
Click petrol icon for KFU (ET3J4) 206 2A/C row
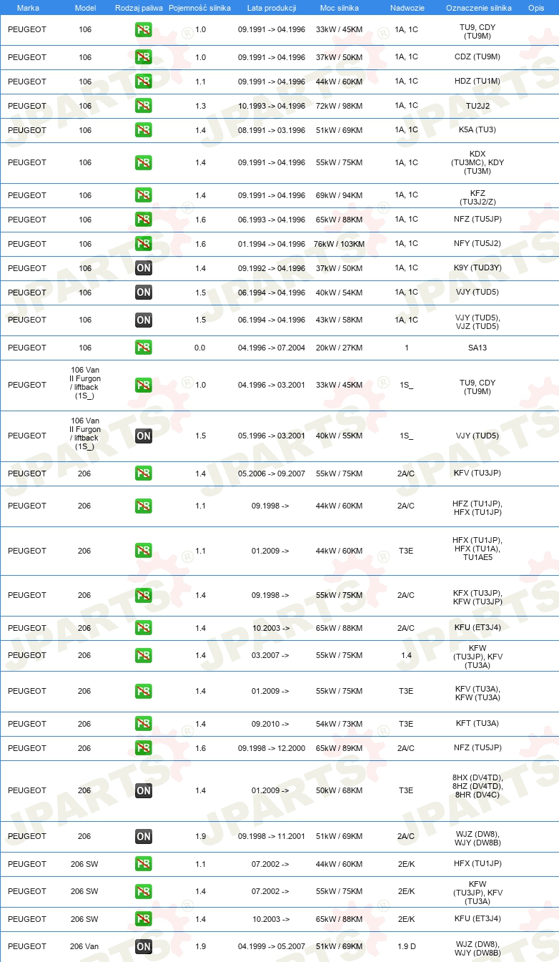tap(144, 628)
